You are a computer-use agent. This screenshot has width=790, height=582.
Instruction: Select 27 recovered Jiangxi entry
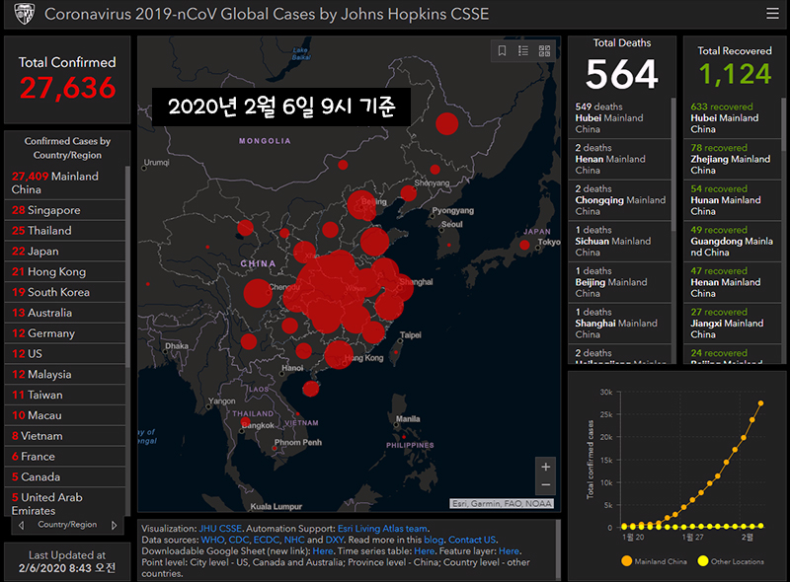click(733, 324)
